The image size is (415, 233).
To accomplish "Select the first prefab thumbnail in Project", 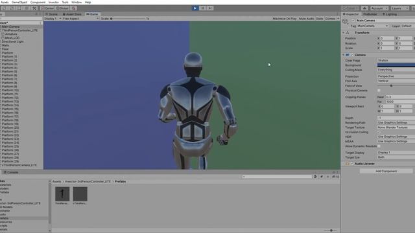I will (62, 194).
